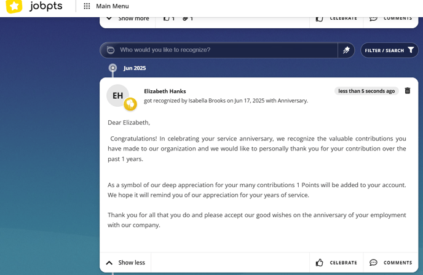Click the Jun 2025 timeline marker
This screenshot has height=275, width=423.
coord(113,68)
